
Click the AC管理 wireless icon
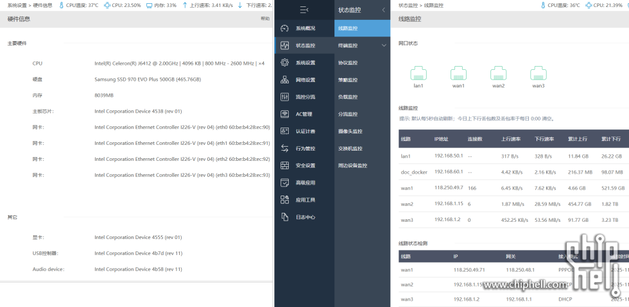285,114
